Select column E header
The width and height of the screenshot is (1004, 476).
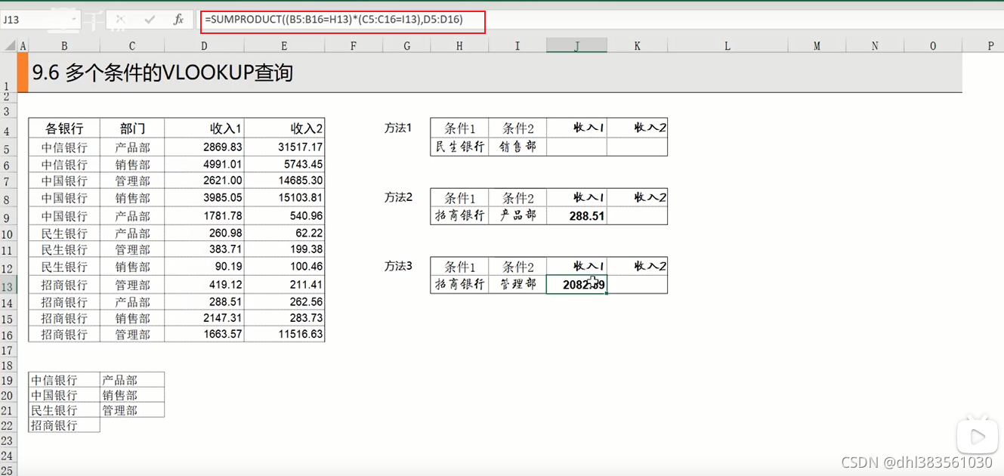[x=285, y=46]
